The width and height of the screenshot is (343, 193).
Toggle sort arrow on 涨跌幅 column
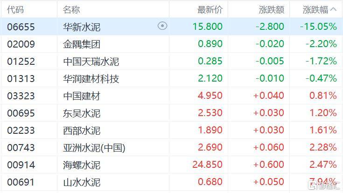(x=333, y=9)
